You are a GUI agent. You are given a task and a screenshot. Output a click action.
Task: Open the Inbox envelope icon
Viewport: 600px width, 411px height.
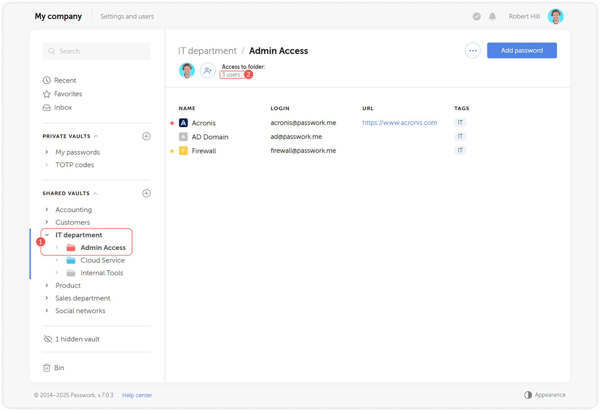point(47,107)
